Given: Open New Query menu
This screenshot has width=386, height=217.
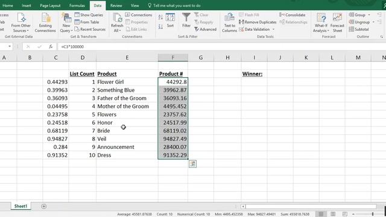Looking at the screenshot, I should (x=66, y=23).
